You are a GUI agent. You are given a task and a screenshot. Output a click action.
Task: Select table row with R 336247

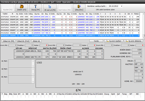[x=70, y=19]
